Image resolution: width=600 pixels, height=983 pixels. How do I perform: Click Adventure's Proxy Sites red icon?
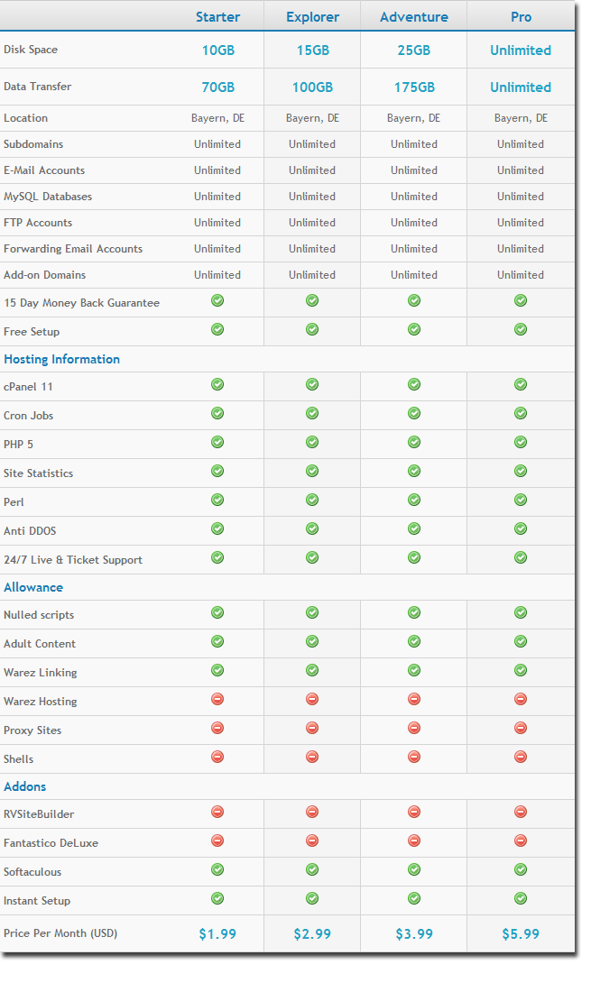(414, 729)
